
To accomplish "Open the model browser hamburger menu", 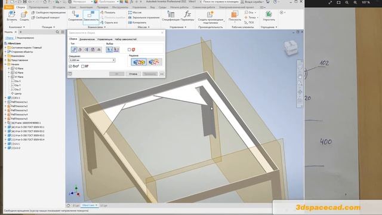I will tap(63, 32).
